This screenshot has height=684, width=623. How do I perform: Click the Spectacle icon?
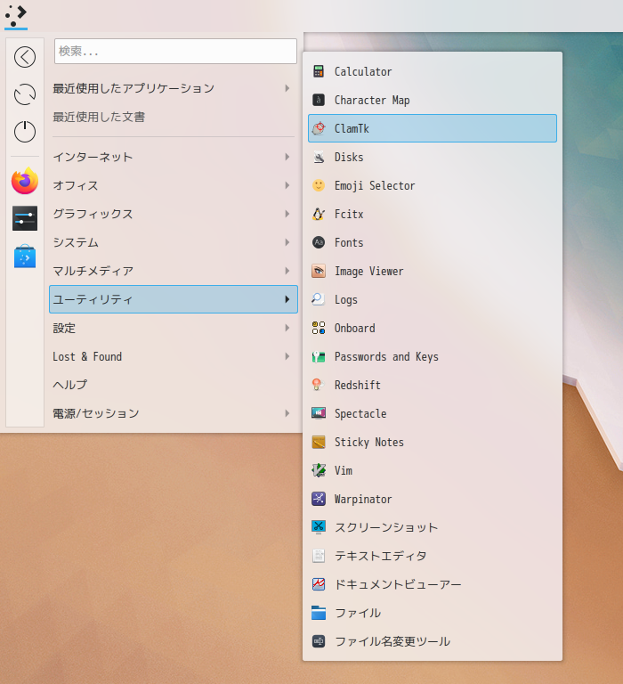[x=319, y=413]
